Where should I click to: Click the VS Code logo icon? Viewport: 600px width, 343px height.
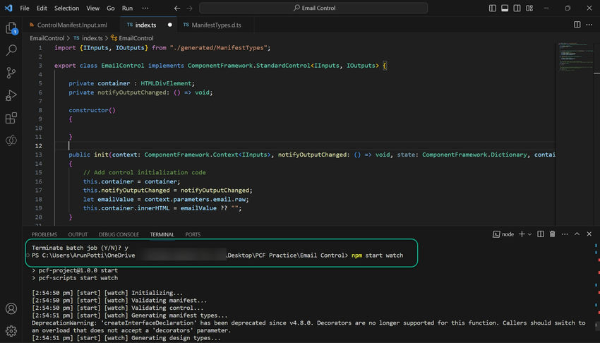click(8, 8)
